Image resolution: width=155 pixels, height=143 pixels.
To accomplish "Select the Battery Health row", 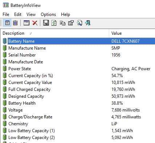I will click(x=77, y=103).
